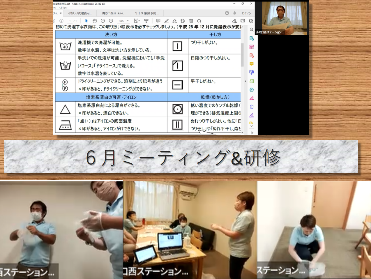Click the vertical document scrollbar
This screenshot has height=279, width=371.
pos(242,55)
